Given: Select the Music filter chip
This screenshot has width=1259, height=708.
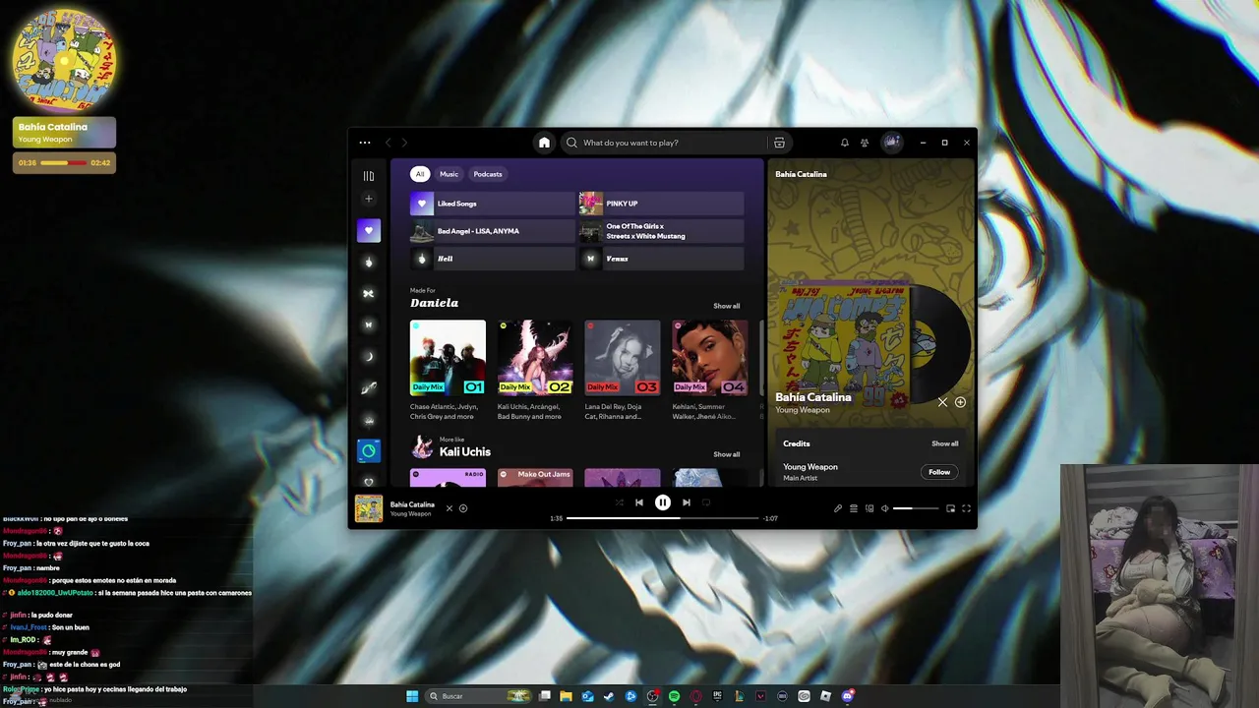Looking at the screenshot, I should click(x=449, y=174).
